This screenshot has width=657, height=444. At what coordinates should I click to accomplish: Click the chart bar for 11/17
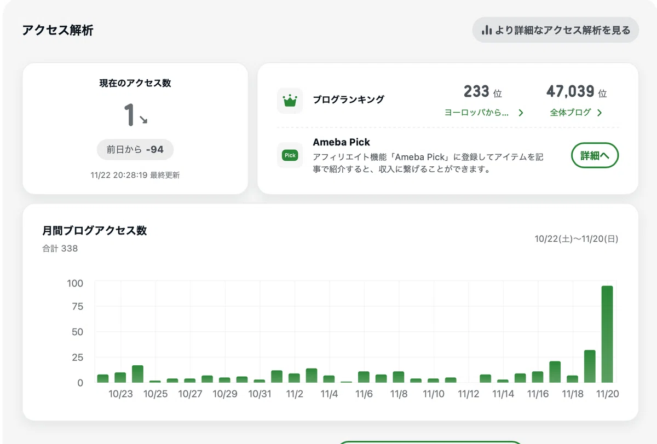pyautogui.click(x=555, y=372)
